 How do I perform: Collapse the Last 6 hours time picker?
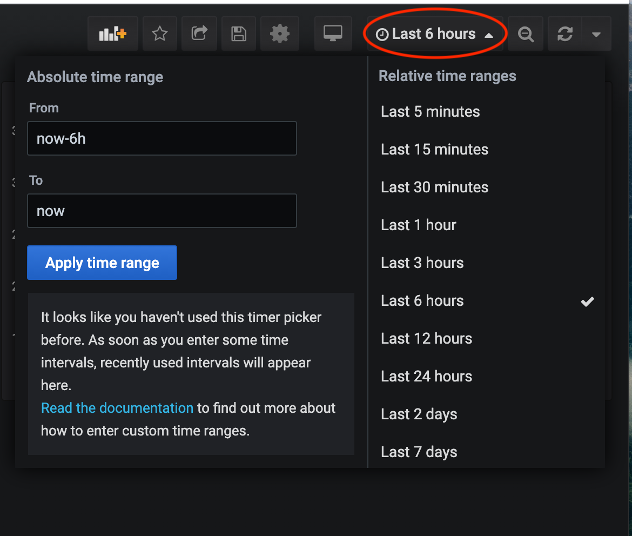click(434, 34)
